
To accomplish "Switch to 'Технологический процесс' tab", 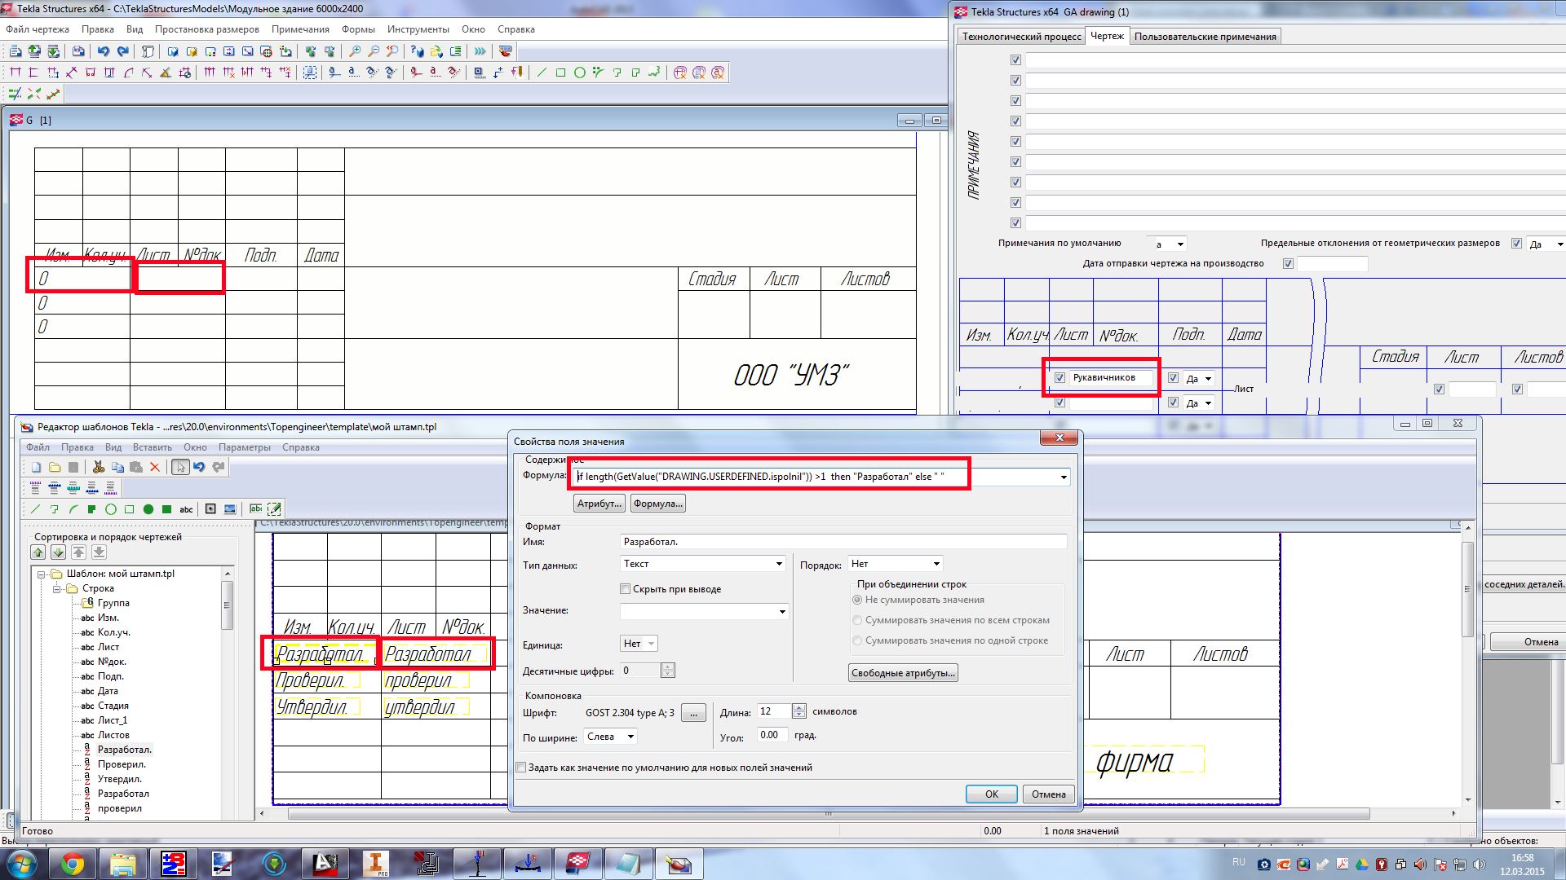I will click(x=1021, y=37).
